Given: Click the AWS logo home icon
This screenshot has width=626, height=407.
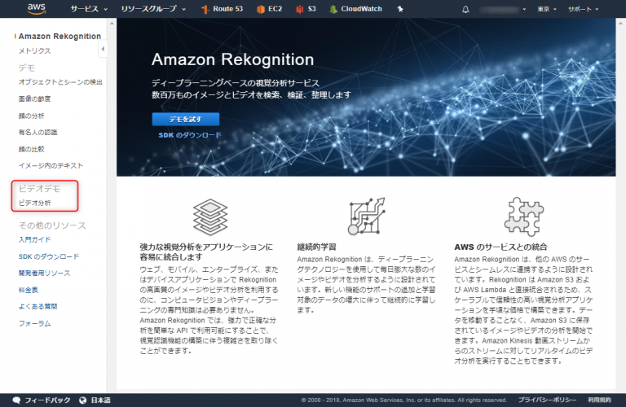Looking at the screenshot, I should click(37, 9).
